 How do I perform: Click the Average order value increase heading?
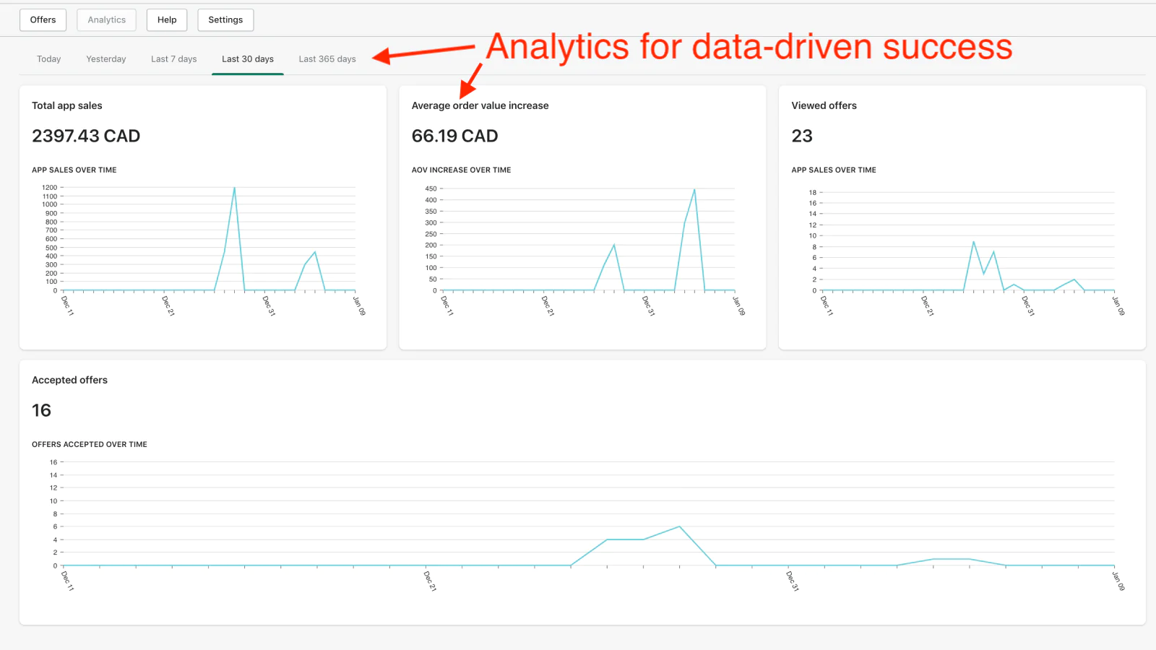point(480,105)
